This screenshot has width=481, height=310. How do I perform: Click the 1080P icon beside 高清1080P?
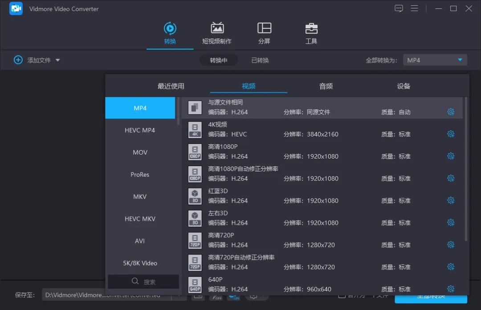click(195, 152)
